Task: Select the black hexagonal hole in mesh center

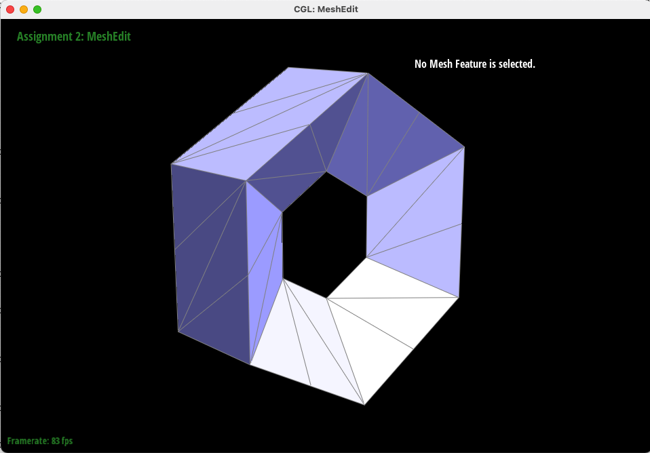Action: click(326, 236)
